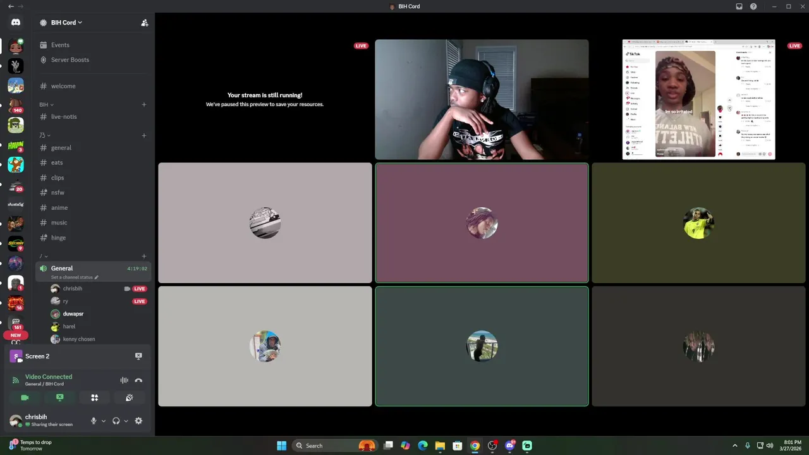Viewport: 809px width, 455px height.
Task: Go back with the title bar arrow
Action: click(x=10, y=6)
